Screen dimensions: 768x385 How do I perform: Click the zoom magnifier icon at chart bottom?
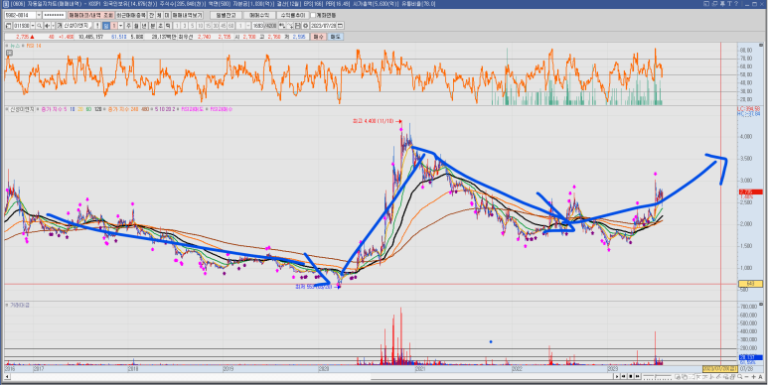tap(740, 376)
